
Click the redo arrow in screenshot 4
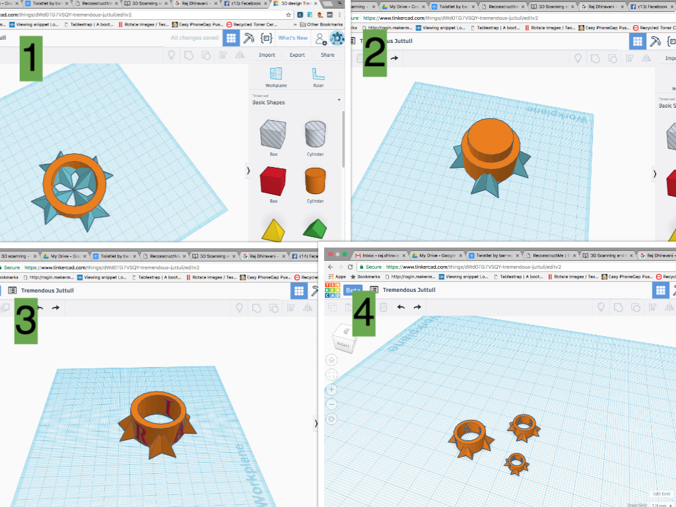pyautogui.click(x=417, y=307)
